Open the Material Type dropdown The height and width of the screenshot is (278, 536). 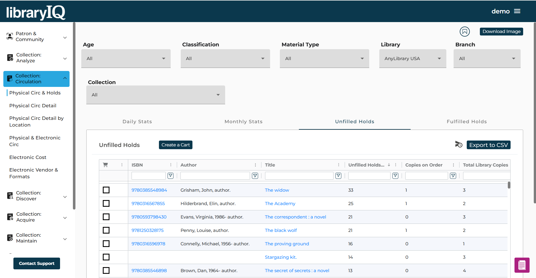pyautogui.click(x=325, y=58)
